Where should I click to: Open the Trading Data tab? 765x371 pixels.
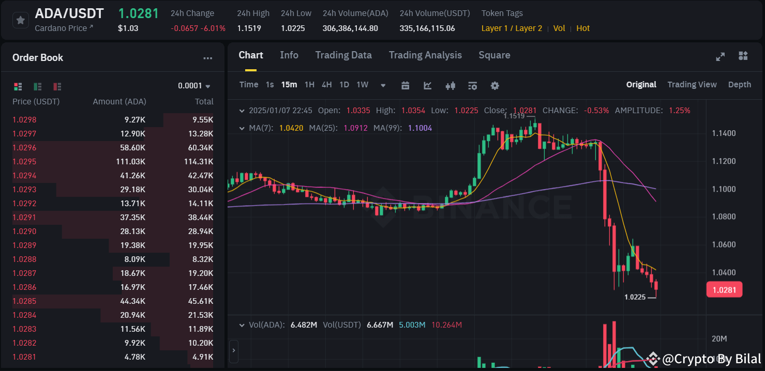pyautogui.click(x=343, y=55)
